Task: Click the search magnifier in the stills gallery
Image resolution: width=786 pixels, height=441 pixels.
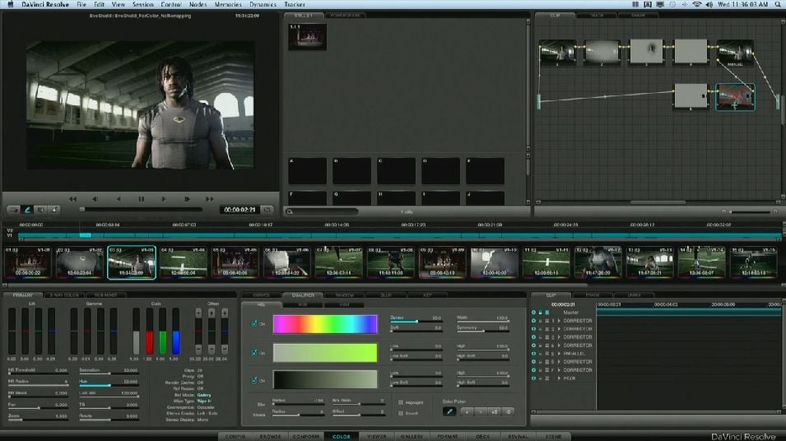Action: [x=290, y=212]
